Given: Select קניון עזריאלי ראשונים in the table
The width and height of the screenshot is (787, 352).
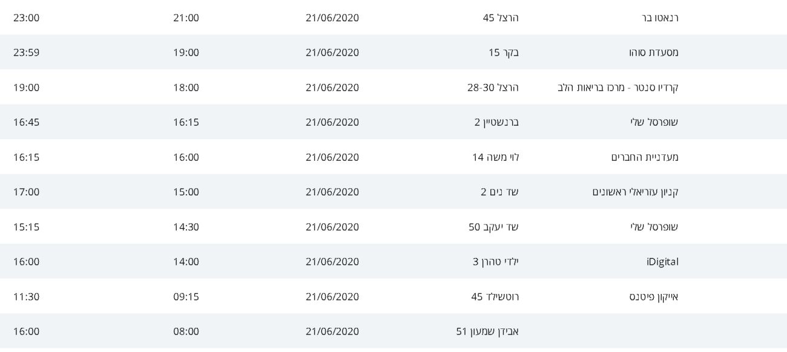Looking at the screenshot, I should pos(635,192).
